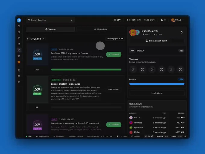Click the search magnifier icon
Viewport: 205px width, 154px height.
[x=29, y=20]
